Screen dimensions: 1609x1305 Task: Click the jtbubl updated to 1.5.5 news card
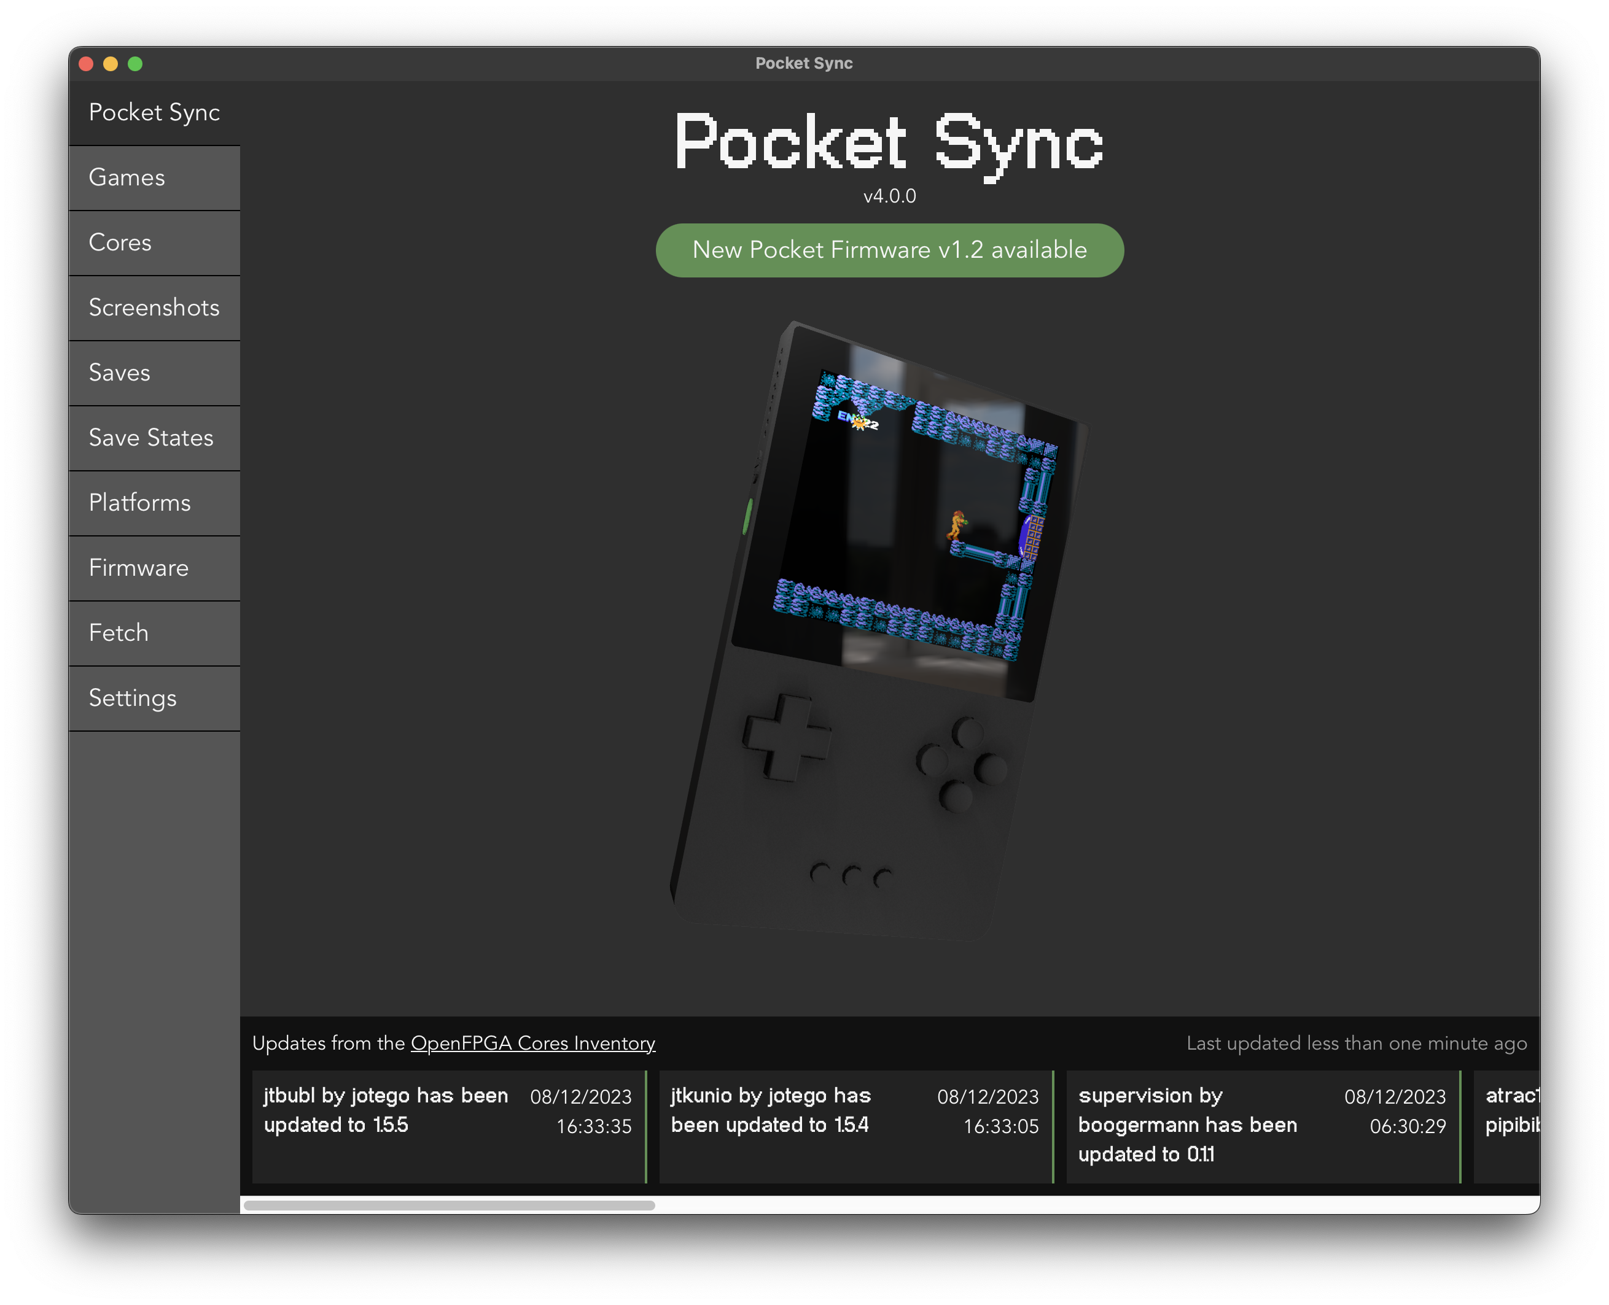[448, 1126]
